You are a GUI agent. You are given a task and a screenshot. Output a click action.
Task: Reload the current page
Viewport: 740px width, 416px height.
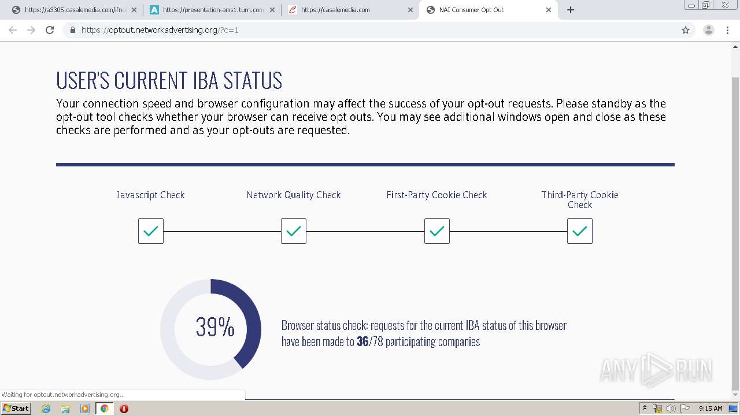point(50,30)
